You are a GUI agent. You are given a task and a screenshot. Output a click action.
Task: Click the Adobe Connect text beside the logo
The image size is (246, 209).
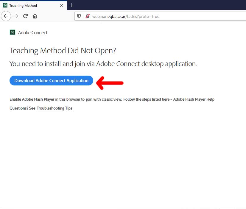(x=33, y=33)
